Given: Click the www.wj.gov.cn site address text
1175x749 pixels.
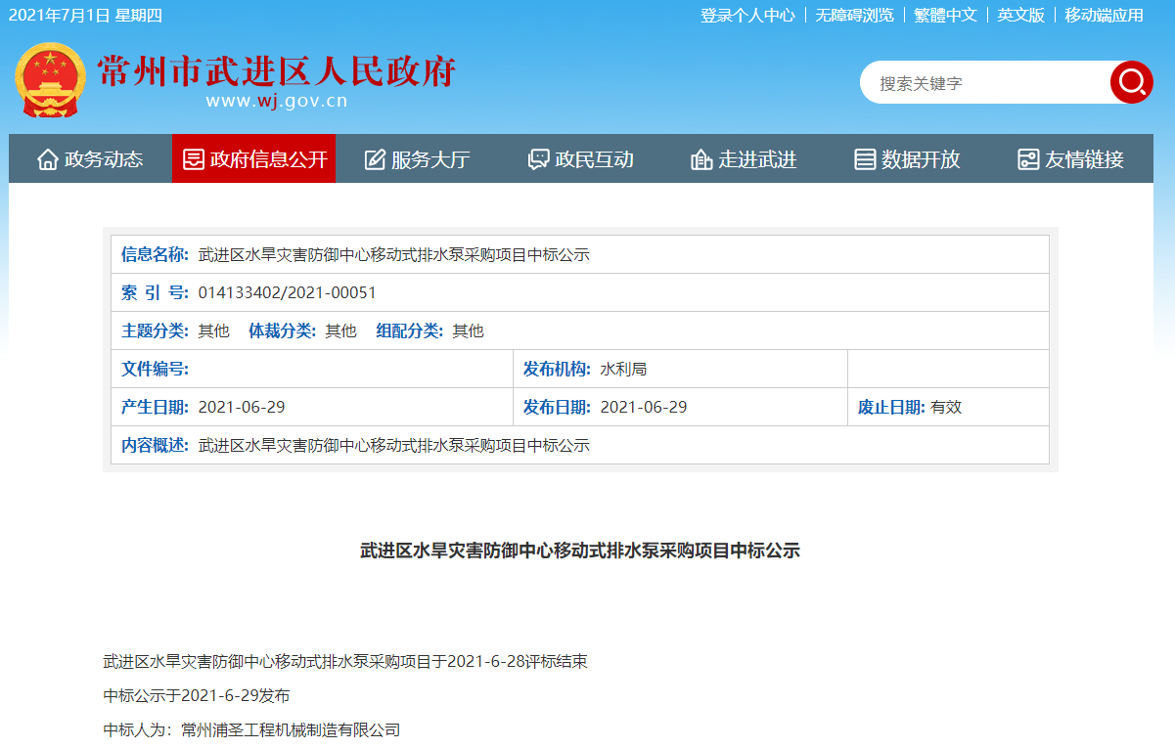Looking at the screenshot, I should click(x=277, y=101).
